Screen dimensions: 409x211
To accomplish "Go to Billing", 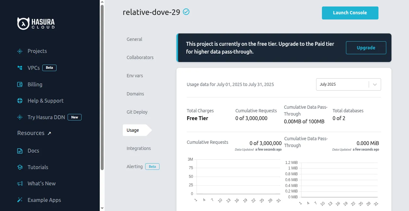I will (x=35, y=84).
